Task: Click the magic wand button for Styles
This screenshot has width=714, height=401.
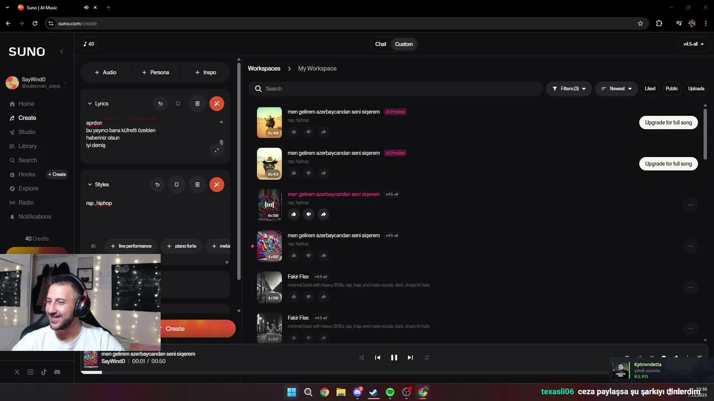Action: pyautogui.click(x=216, y=184)
